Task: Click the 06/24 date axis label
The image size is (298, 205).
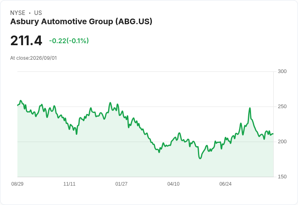Action: (226, 184)
